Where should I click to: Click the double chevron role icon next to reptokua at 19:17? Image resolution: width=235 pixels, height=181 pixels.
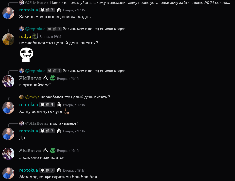tap(59, 170)
